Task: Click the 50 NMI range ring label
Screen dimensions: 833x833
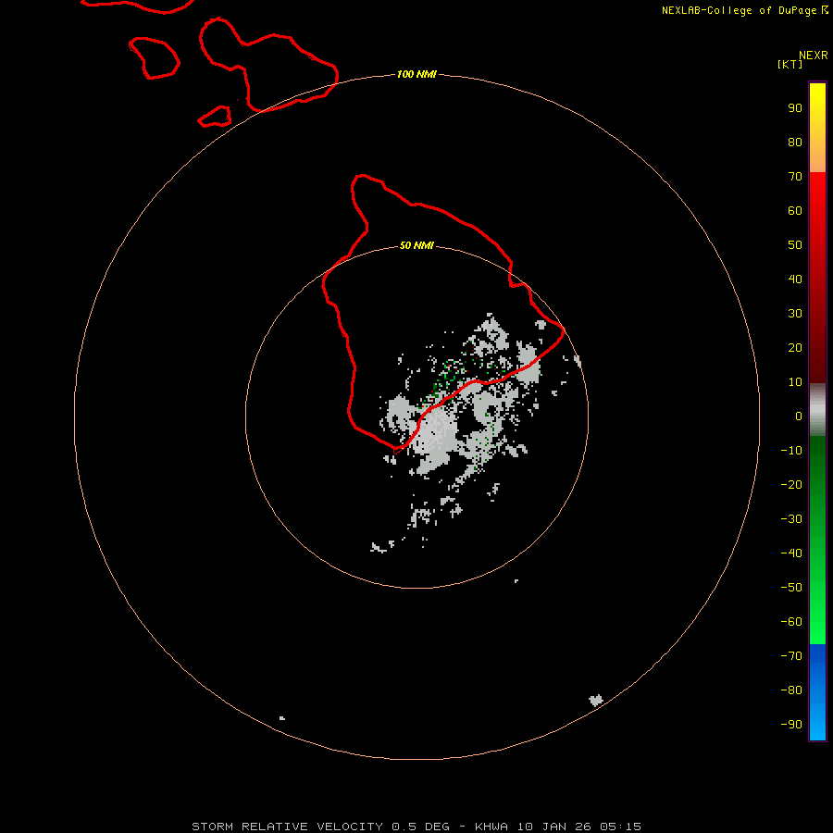Action: [x=416, y=245]
